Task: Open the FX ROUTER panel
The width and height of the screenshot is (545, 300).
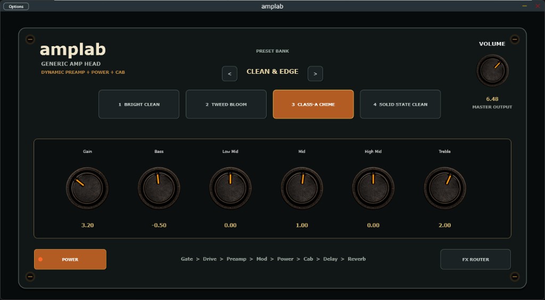Action: [475, 260]
